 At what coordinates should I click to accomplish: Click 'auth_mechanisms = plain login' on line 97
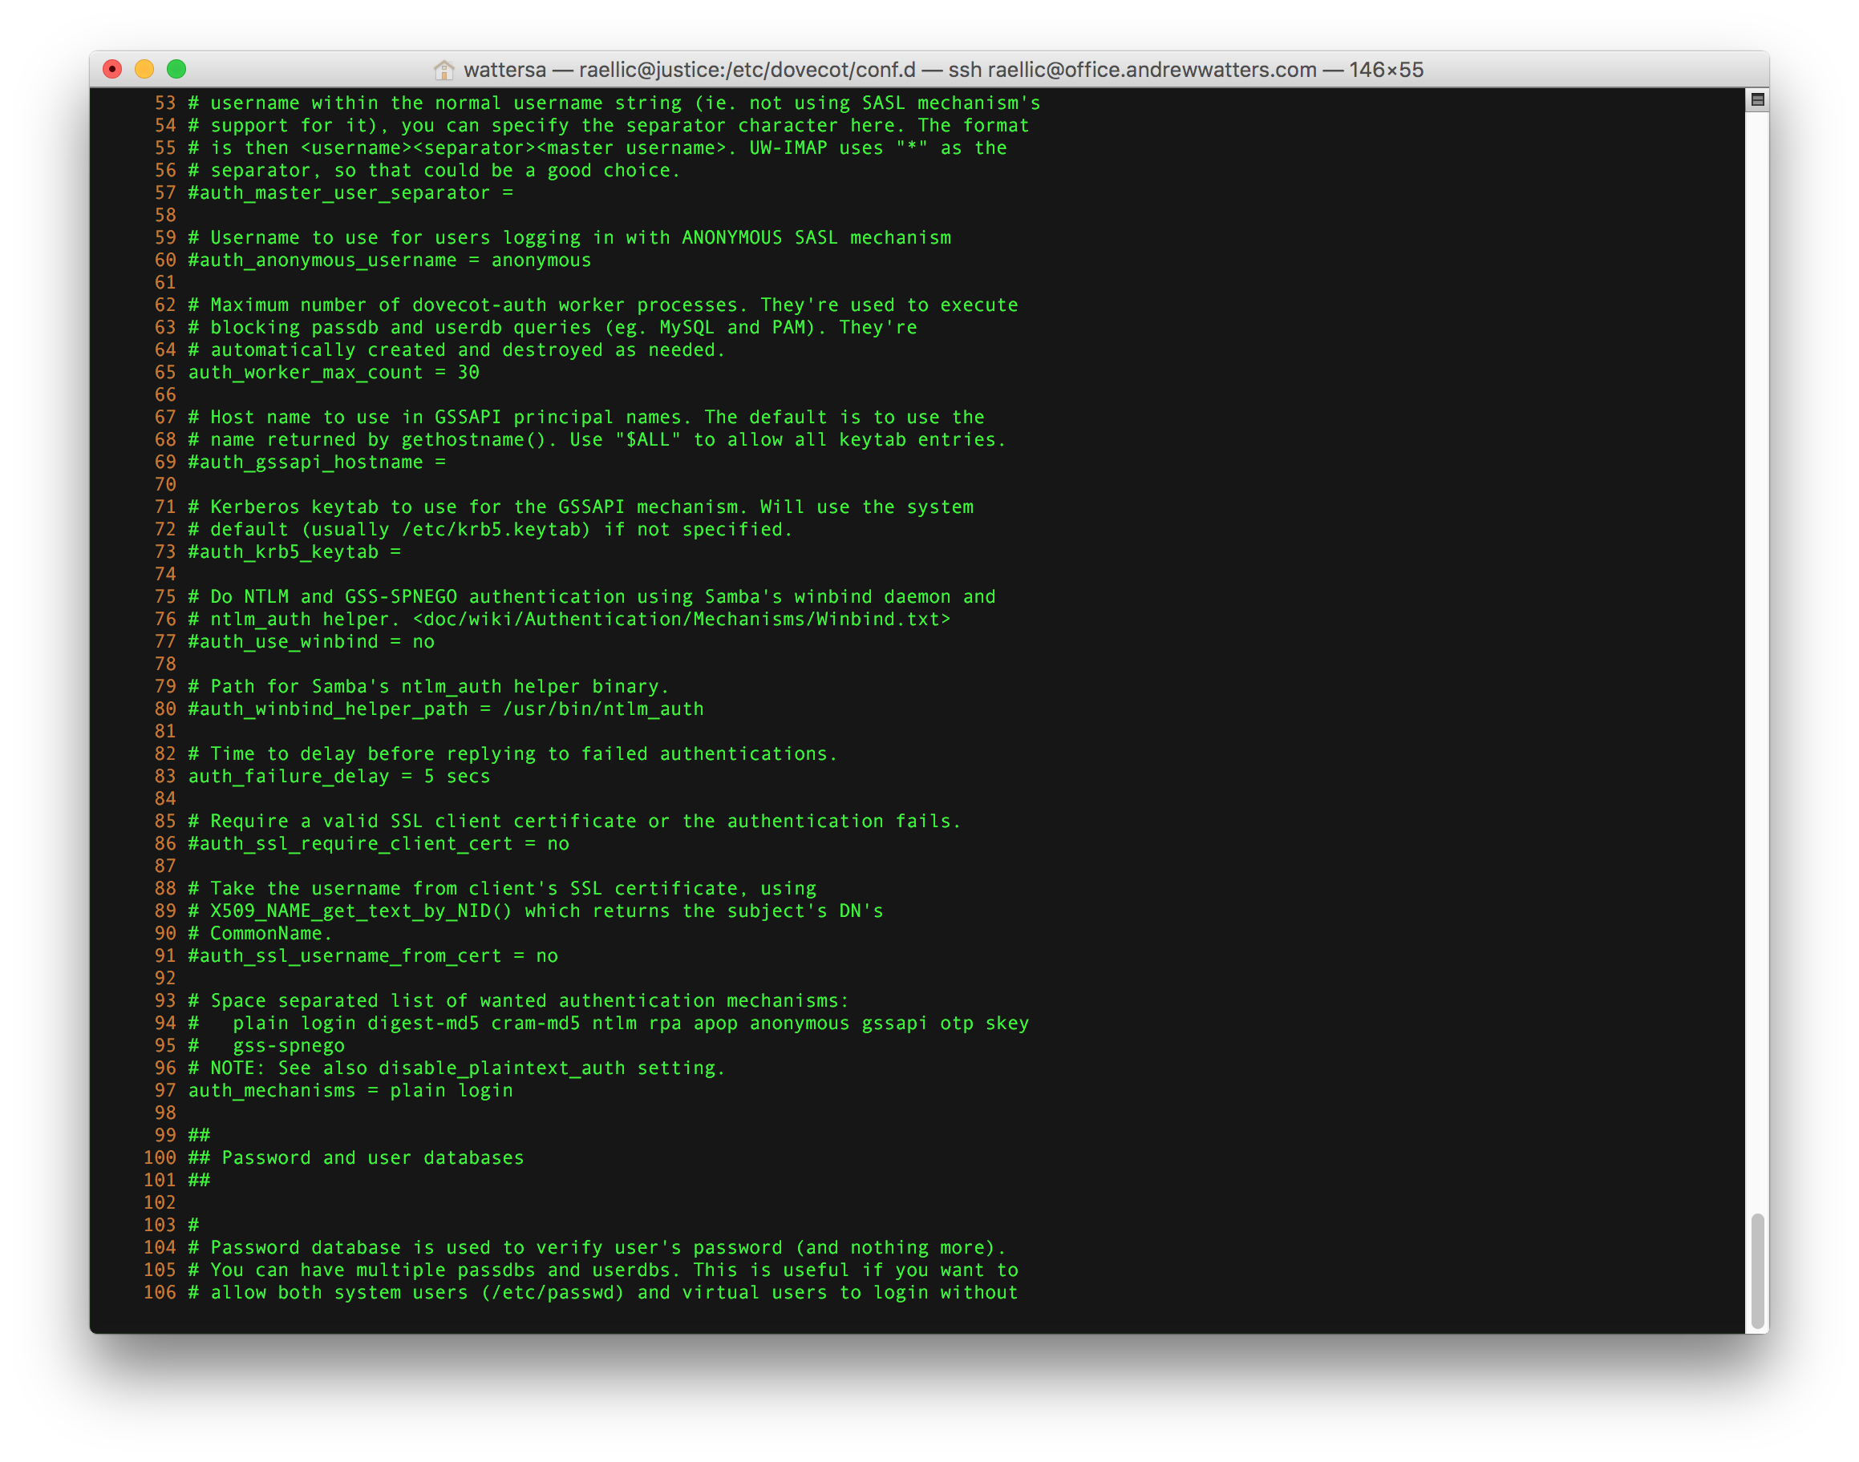(x=350, y=1091)
